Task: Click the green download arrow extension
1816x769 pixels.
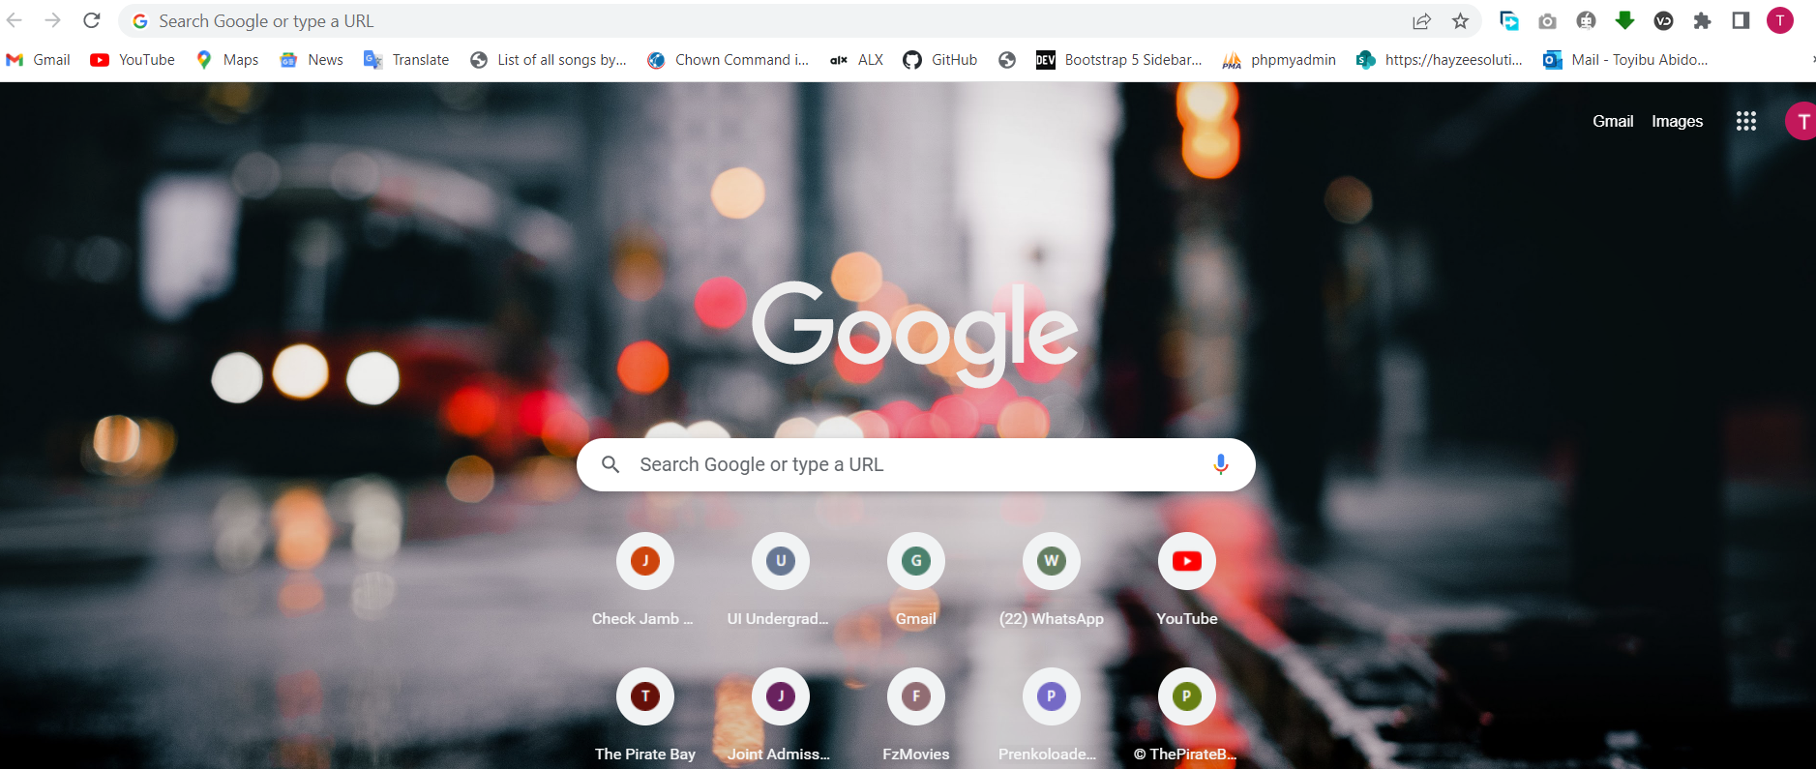Action: click(x=1624, y=20)
